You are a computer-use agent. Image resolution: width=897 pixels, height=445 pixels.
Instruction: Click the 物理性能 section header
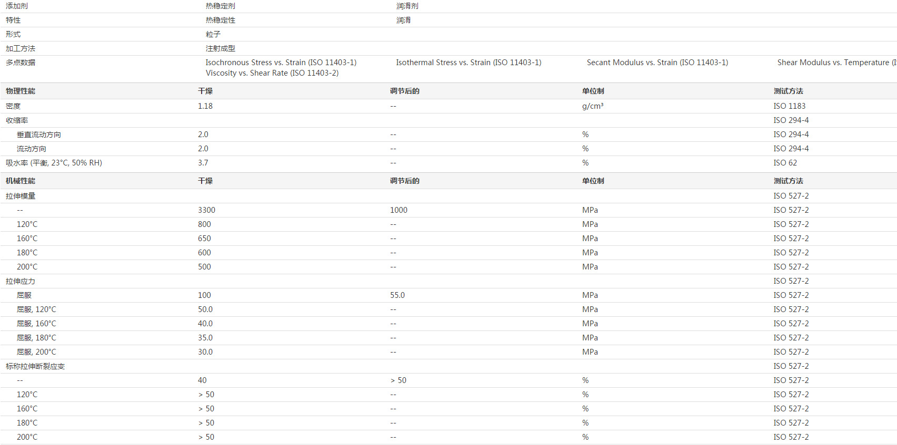tap(21, 91)
